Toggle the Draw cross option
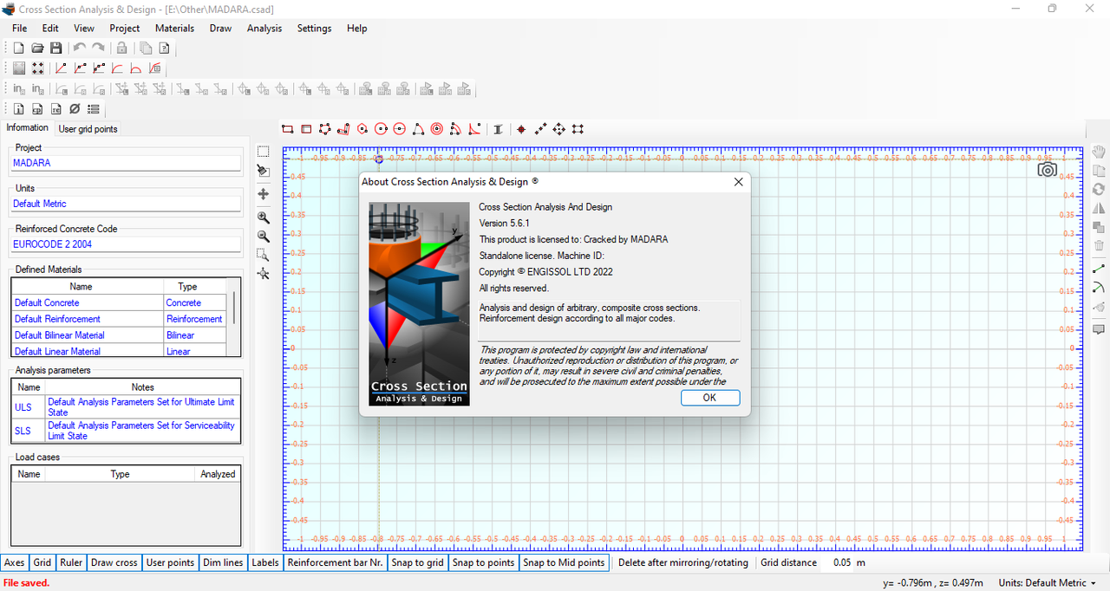 click(x=114, y=562)
